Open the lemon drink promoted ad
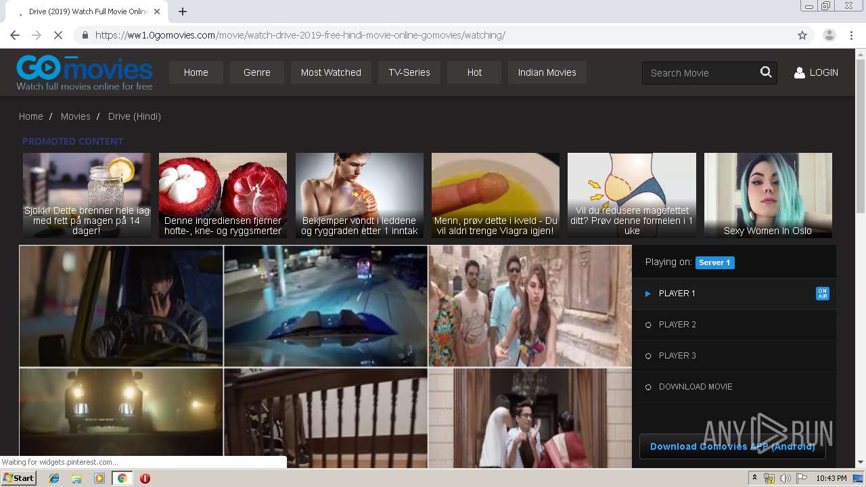 (87, 195)
